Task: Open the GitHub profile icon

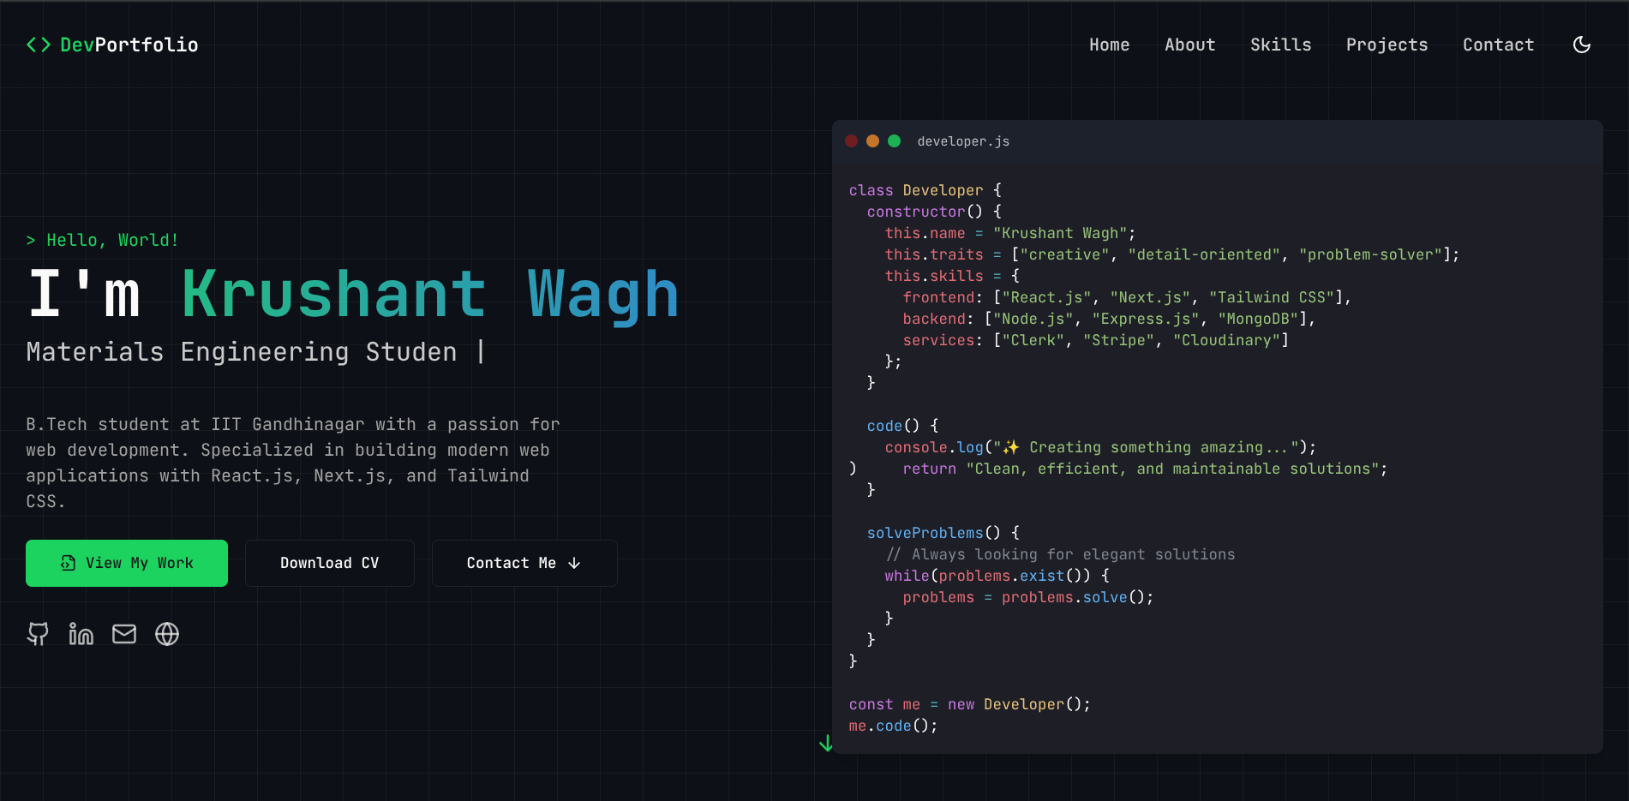Action: point(38,634)
